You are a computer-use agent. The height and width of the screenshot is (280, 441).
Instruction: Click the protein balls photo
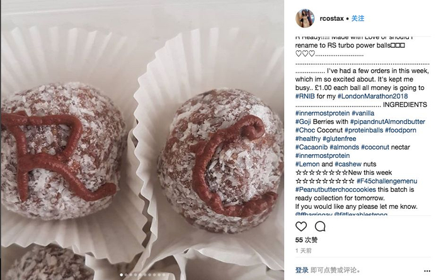[x=142, y=140]
